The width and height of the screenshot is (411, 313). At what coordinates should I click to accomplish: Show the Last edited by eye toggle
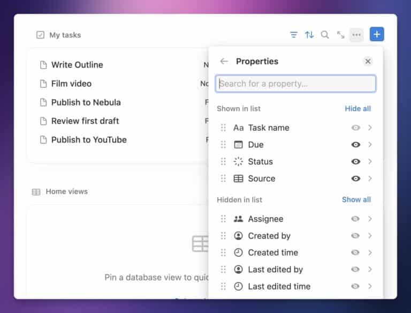tap(355, 270)
